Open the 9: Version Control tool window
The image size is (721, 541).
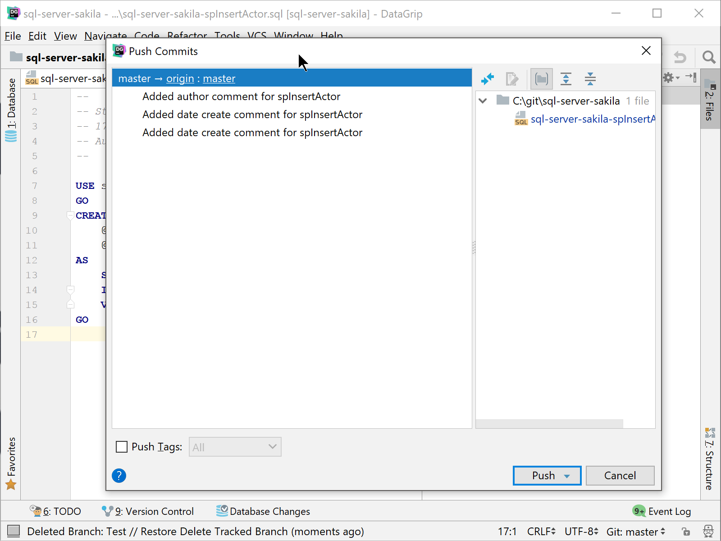[x=148, y=511]
